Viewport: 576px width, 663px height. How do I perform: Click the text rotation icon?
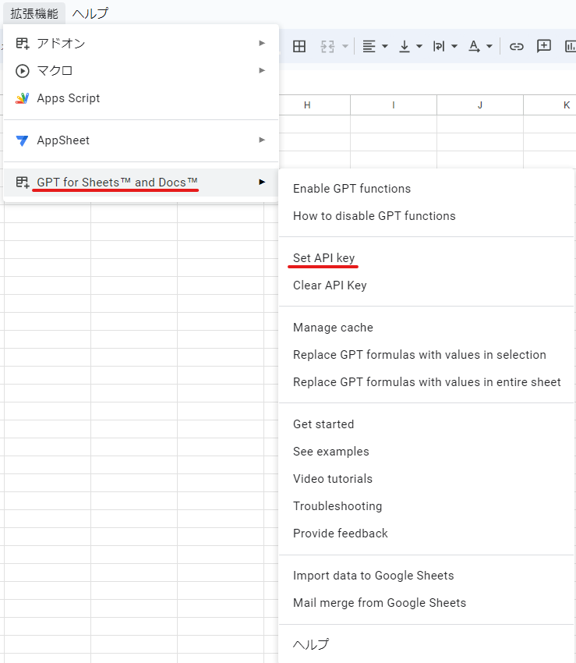(474, 46)
